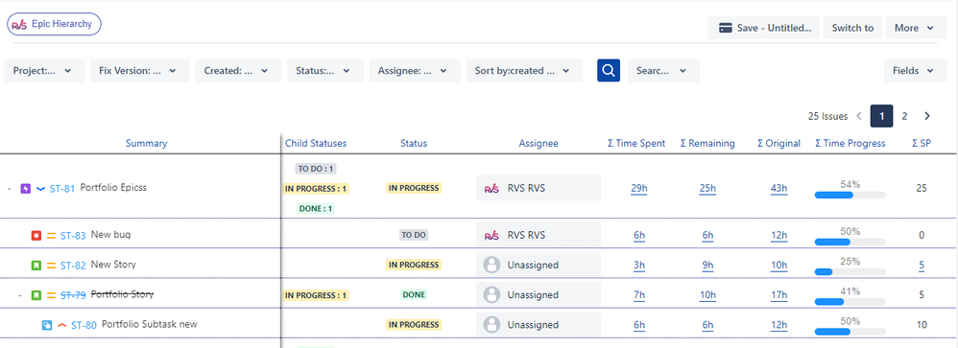Screen dimensions: 958x348
Task: Go to page 2 of issues
Action: click(904, 116)
